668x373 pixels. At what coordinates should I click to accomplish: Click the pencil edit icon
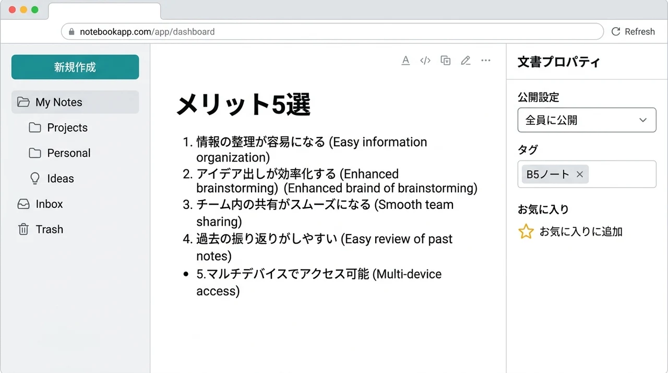pos(466,61)
